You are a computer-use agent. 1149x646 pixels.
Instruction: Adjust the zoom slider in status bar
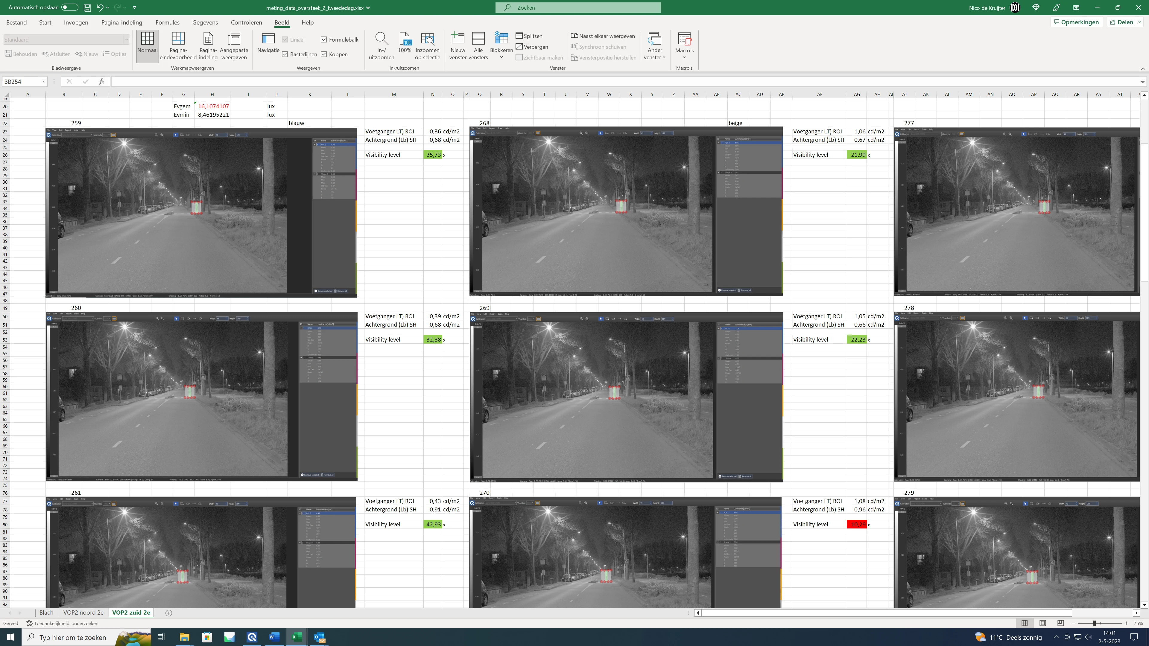[x=1094, y=623]
